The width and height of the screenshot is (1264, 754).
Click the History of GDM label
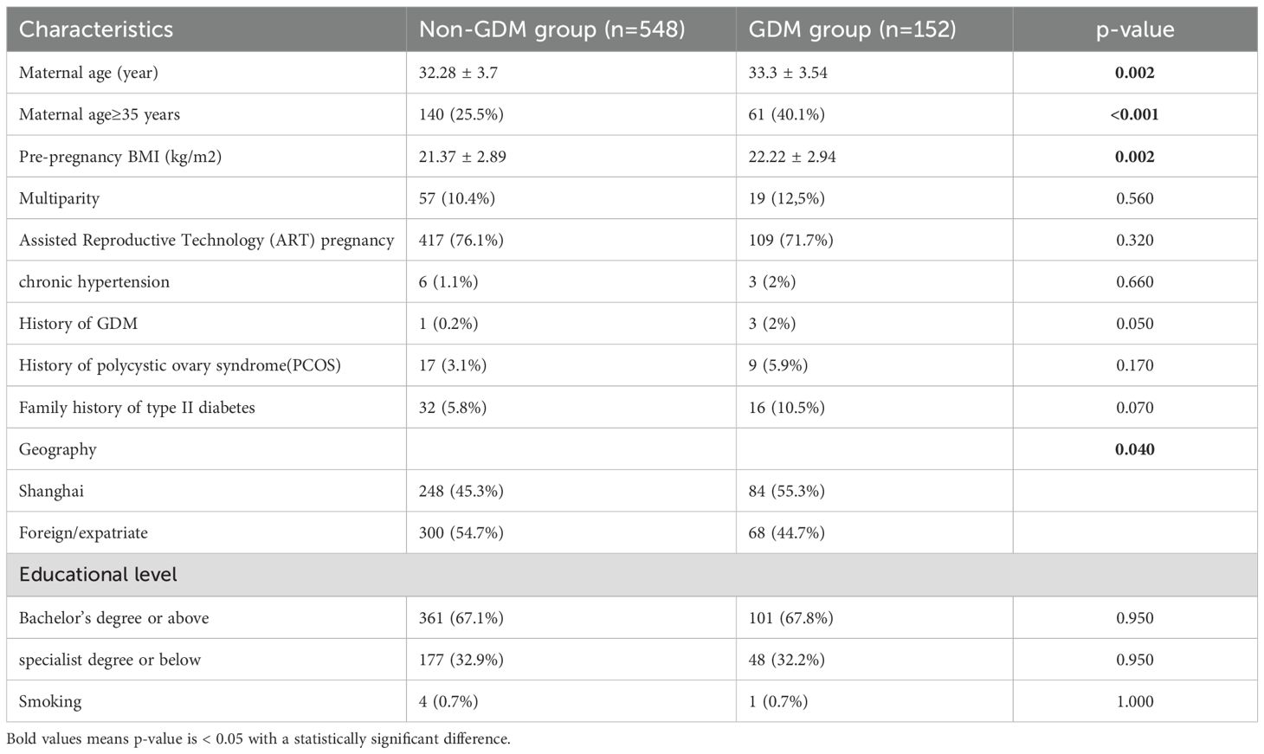point(78,323)
